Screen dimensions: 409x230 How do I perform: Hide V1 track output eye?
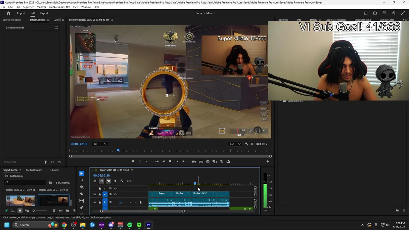coord(115,194)
